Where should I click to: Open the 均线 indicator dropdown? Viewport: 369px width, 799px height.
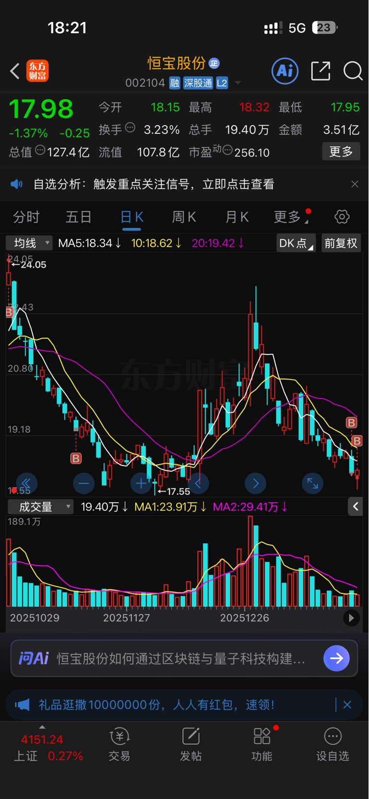point(29,243)
